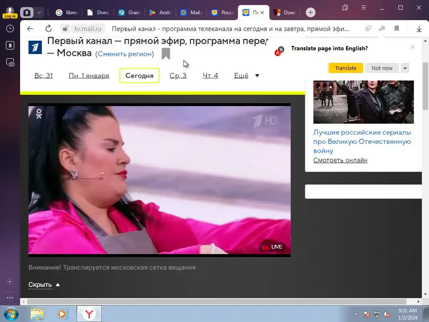
Task: Open the war series thumbnail image
Action: (363, 102)
